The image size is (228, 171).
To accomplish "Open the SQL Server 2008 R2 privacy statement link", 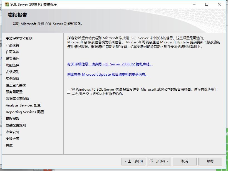I will [110, 64].
